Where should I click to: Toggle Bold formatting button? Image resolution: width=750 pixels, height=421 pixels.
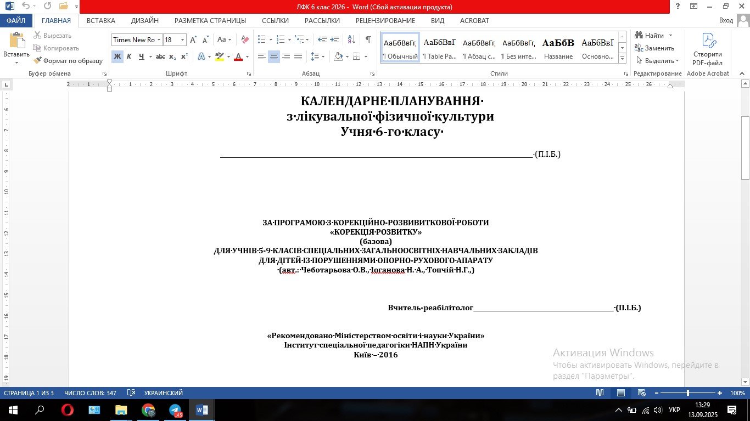coord(117,56)
